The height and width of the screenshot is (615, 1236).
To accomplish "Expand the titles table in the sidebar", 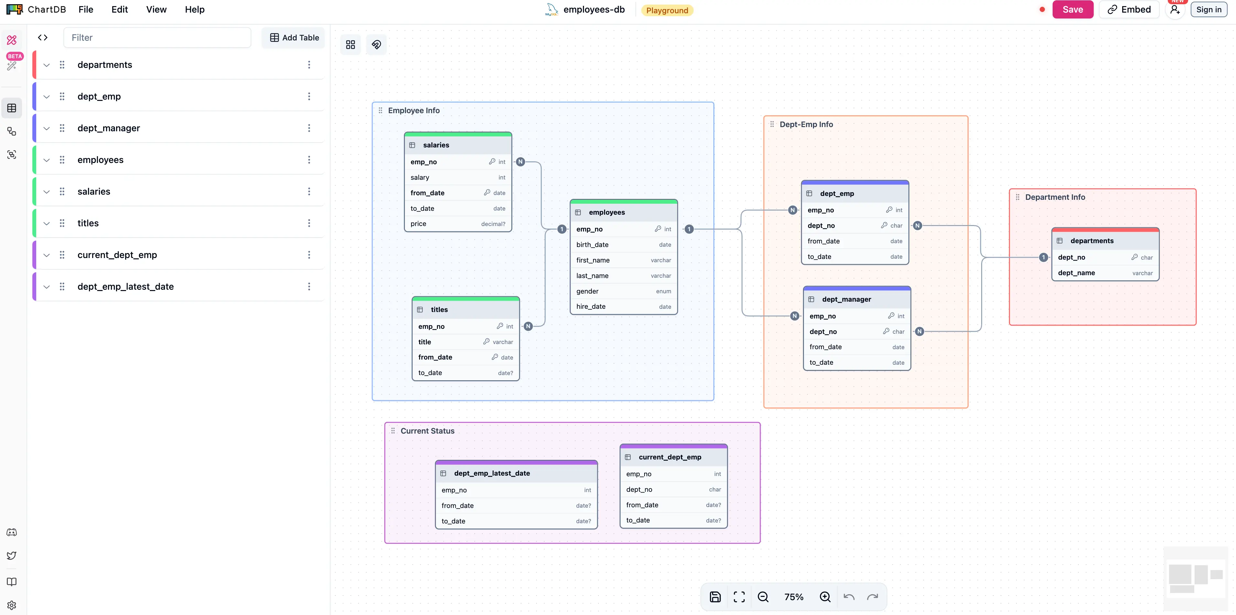I will pyautogui.click(x=46, y=223).
